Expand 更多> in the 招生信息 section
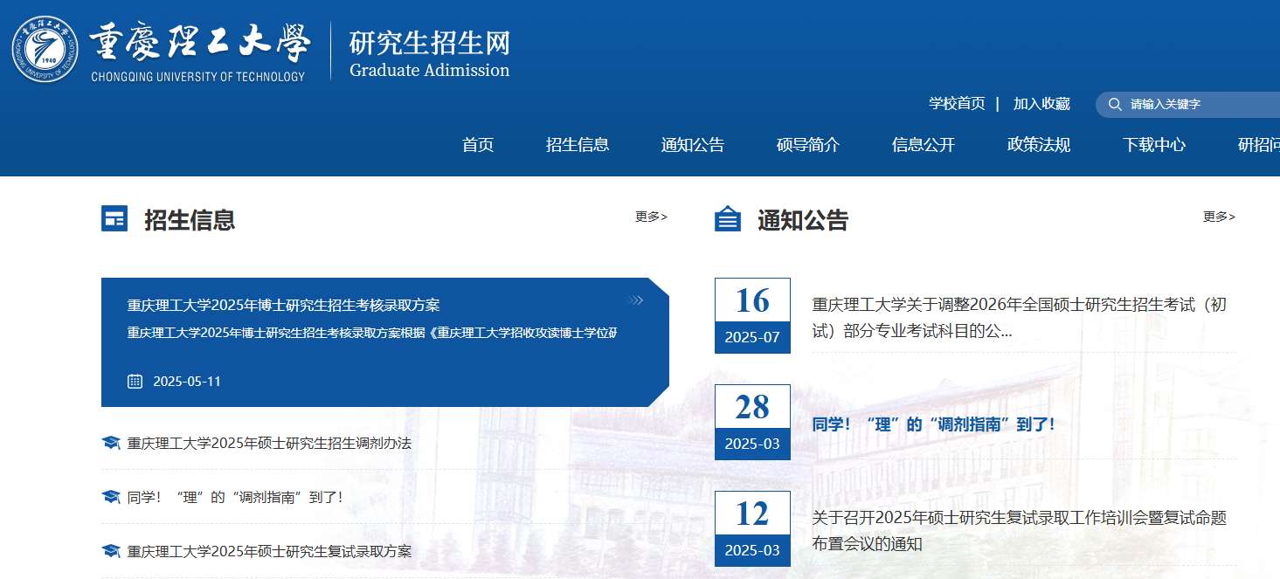Viewport: 1280px width, 579px height. 651,217
